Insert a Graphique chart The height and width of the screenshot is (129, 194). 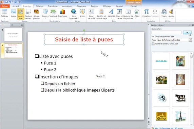point(62,14)
